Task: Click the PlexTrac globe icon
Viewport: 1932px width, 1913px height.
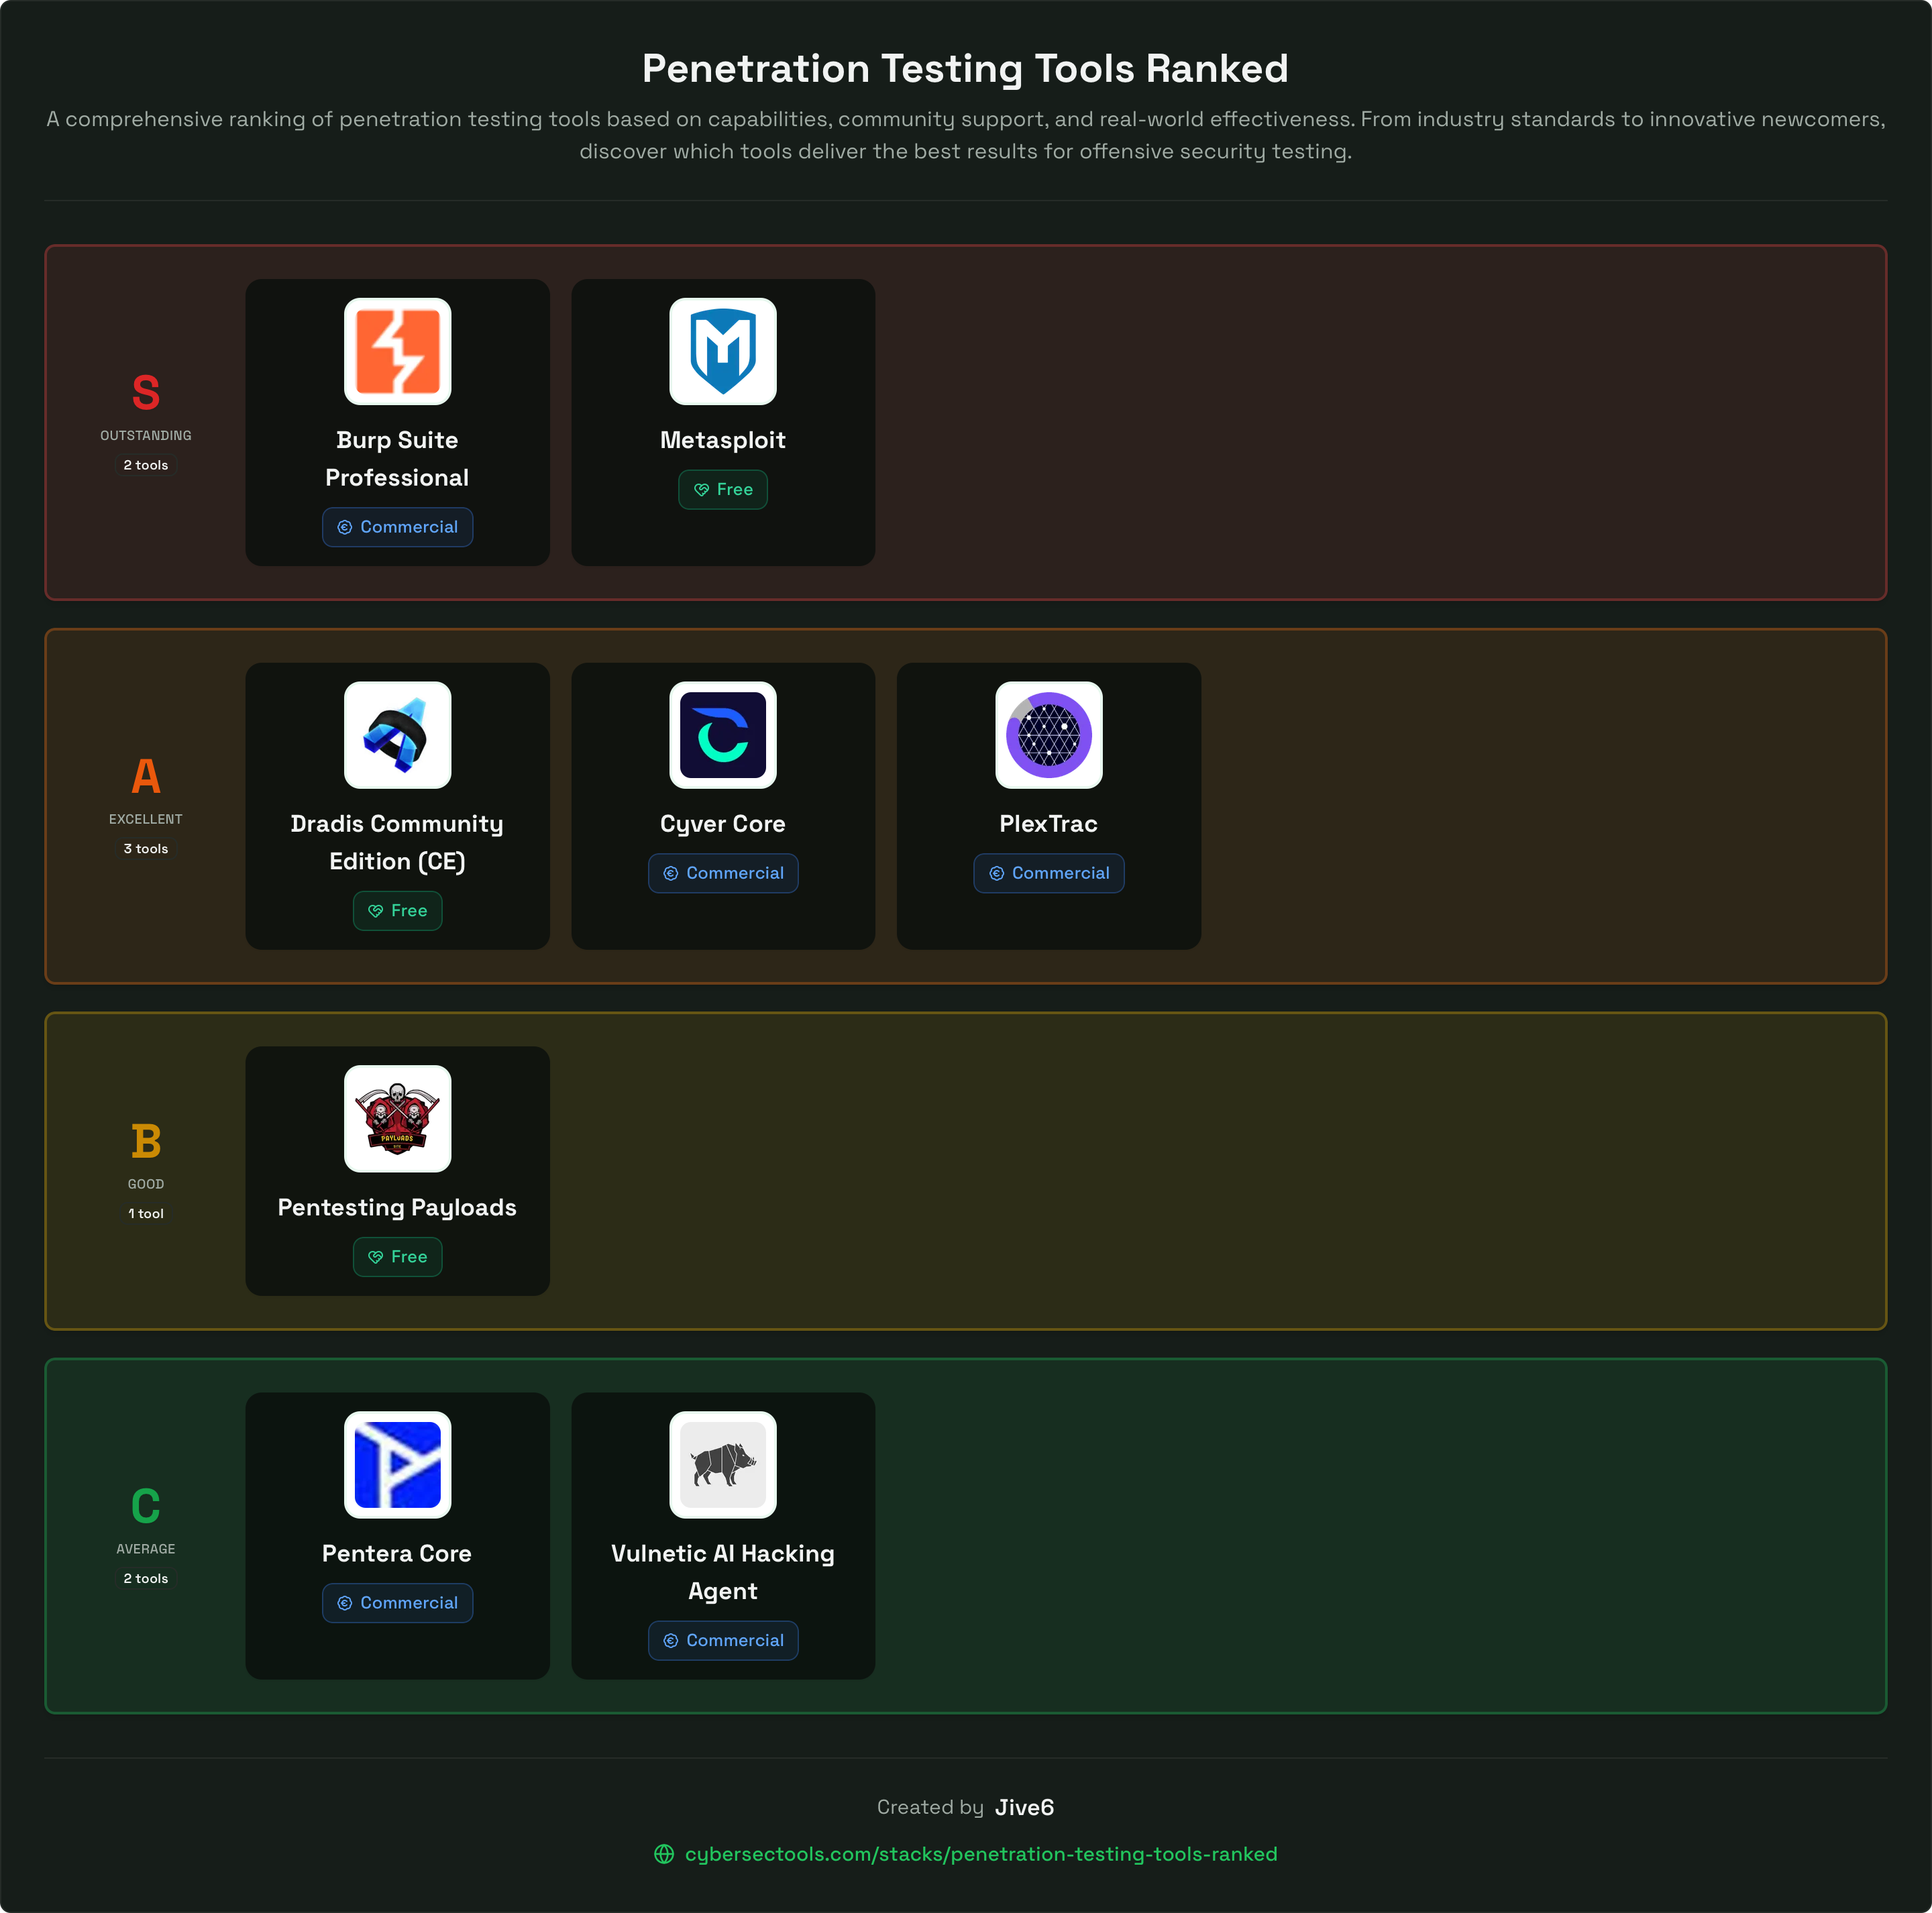Action: (1048, 736)
